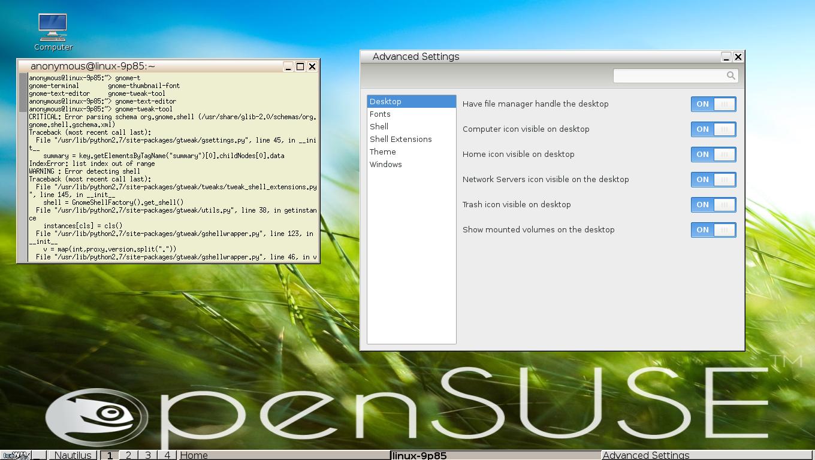Image resolution: width=815 pixels, height=460 pixels.
Task: Click the Home taskbar button
Action: (x=194, y=455)
